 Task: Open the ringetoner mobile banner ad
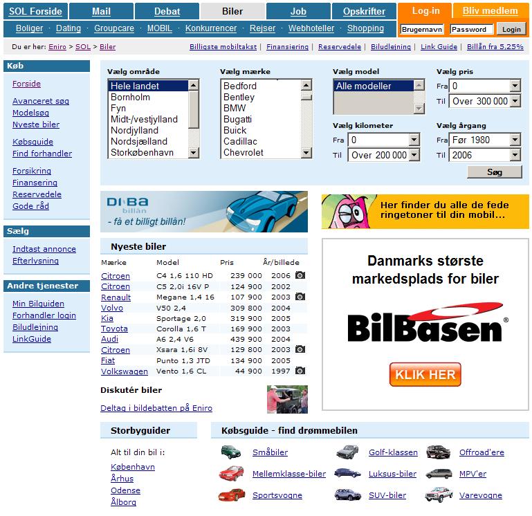(x=425, y=212)
